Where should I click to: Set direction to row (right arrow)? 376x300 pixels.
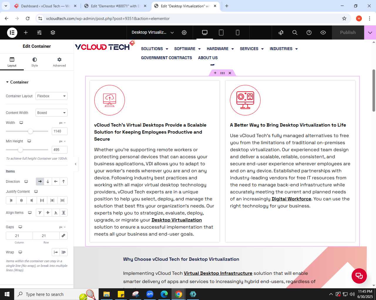pyautogui.click(x=40, y=182)
